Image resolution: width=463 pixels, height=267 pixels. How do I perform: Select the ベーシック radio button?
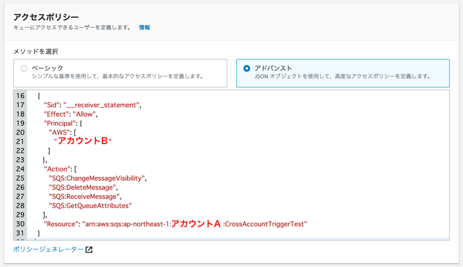pos(24,68)
